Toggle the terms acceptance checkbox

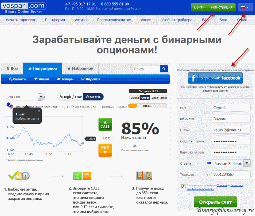(183, 186)
